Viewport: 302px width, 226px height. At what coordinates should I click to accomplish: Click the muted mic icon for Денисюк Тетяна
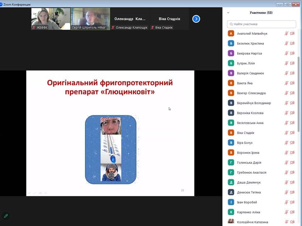pyautogui.click(x=286, y=192)
